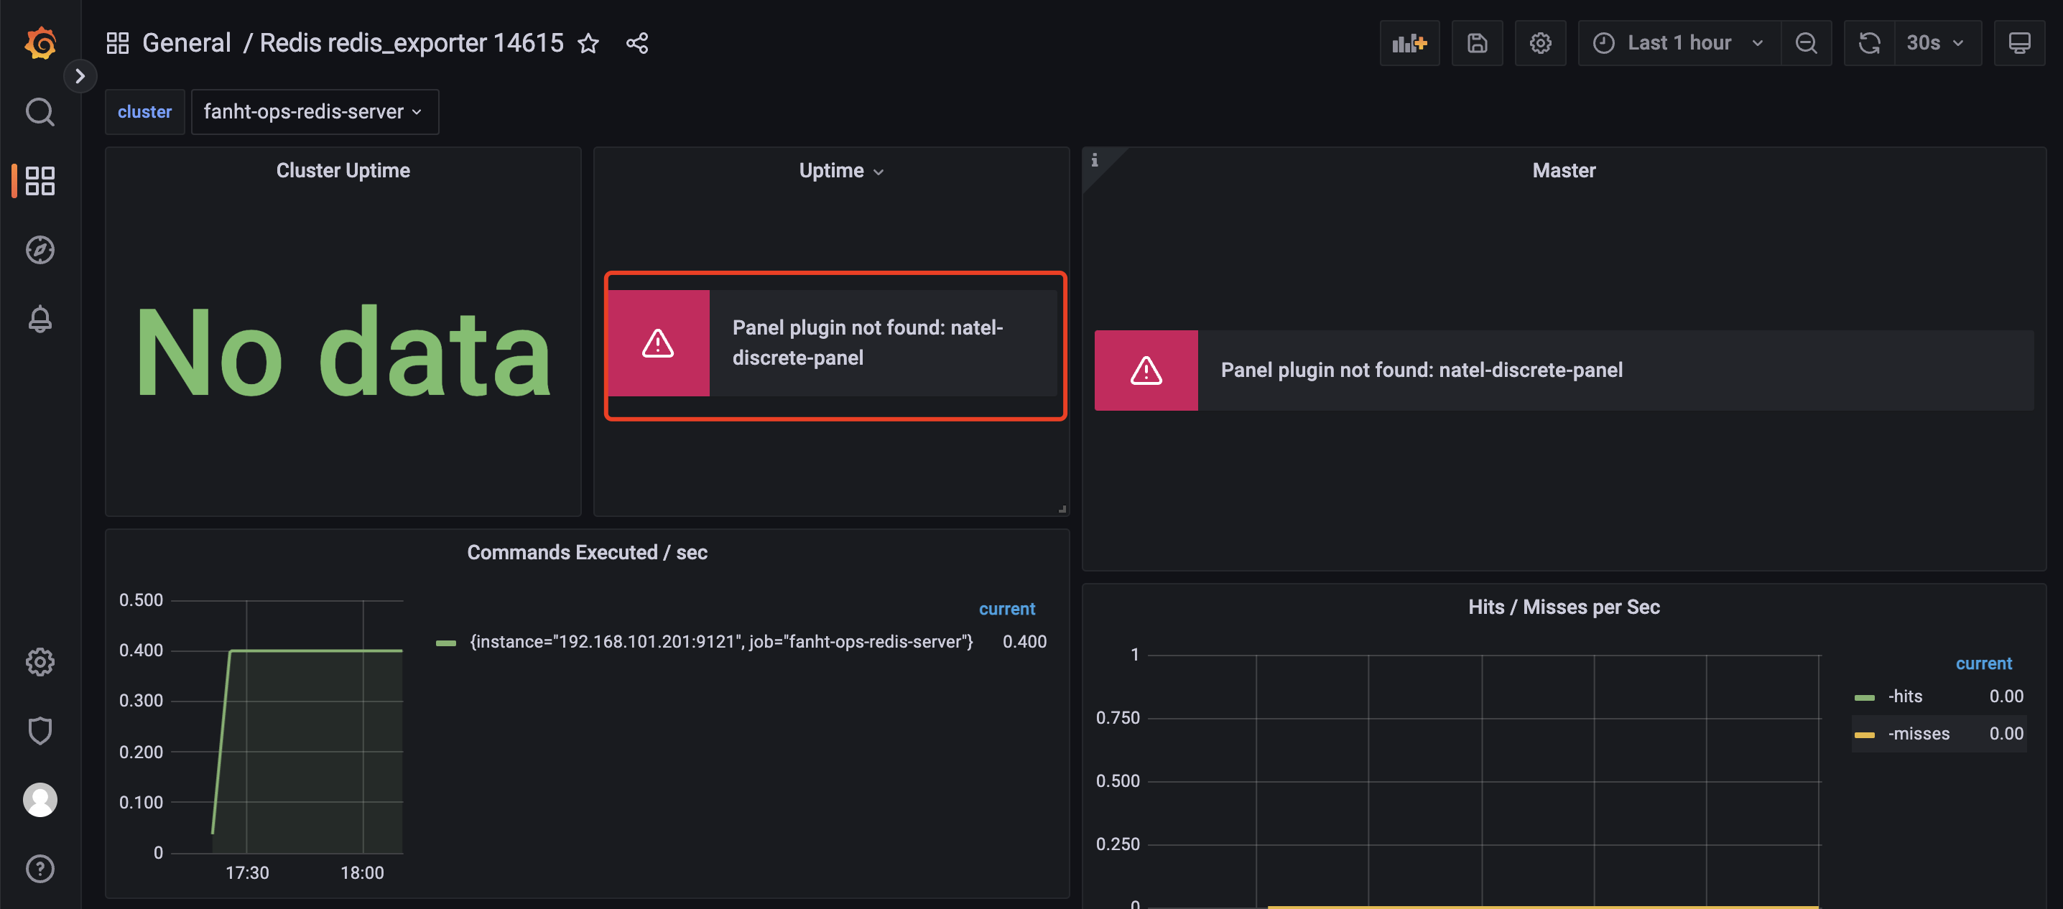Viewport: 2063px width, 909px height.
Task: Click the -hits legend color swatch
Action: [x=1865, y=698]
